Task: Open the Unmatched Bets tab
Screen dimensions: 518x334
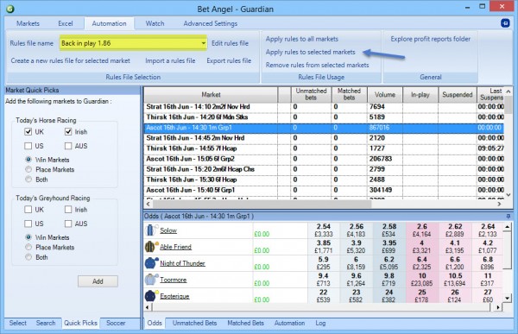Action: 194,323
